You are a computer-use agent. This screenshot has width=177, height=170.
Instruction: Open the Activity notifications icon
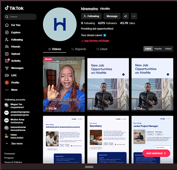click(7, 61)
